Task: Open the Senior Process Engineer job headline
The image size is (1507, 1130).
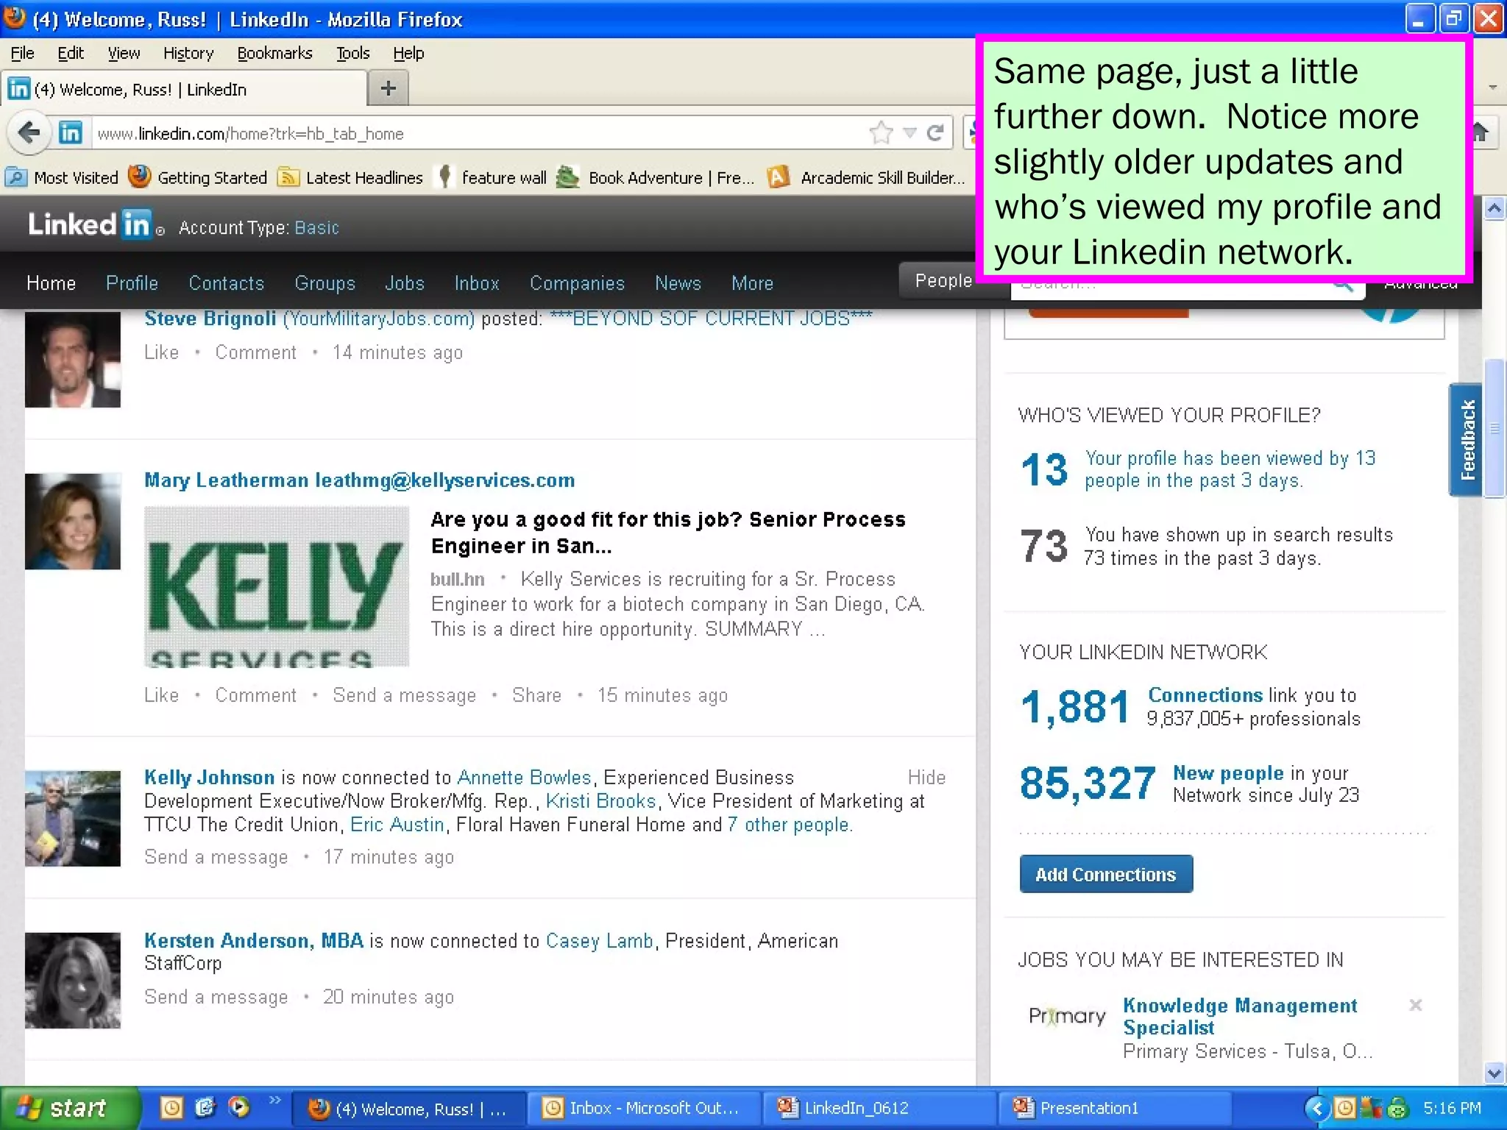Action: point(667,532)
